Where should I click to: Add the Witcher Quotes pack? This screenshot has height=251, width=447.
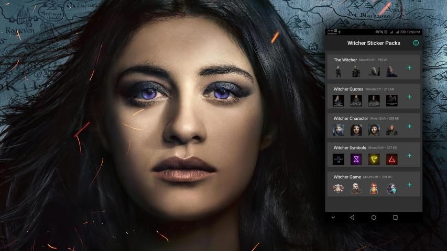point(409,97)
